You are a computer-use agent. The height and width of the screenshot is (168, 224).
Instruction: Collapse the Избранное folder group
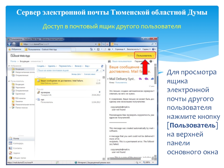click(9, 66)
